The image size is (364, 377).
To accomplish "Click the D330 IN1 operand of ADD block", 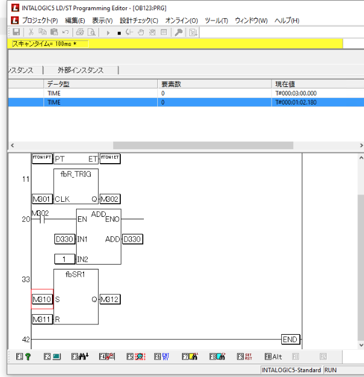I will 65,239.
